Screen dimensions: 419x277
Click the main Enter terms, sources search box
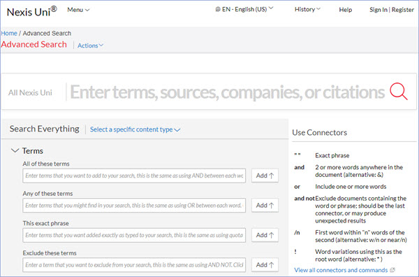click(x=227, y=92)
